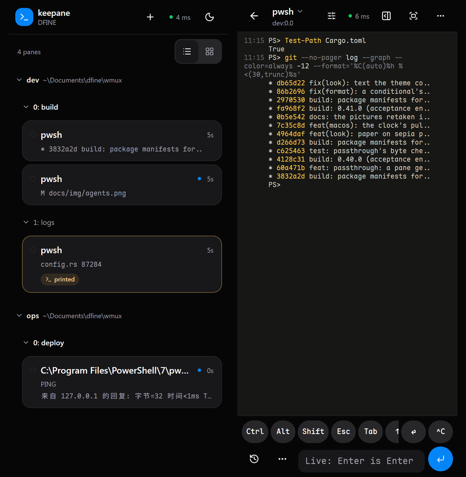Click the keepane terminal logo icon
This screenshot has height=477, width=466.
(x=24, y=17)
